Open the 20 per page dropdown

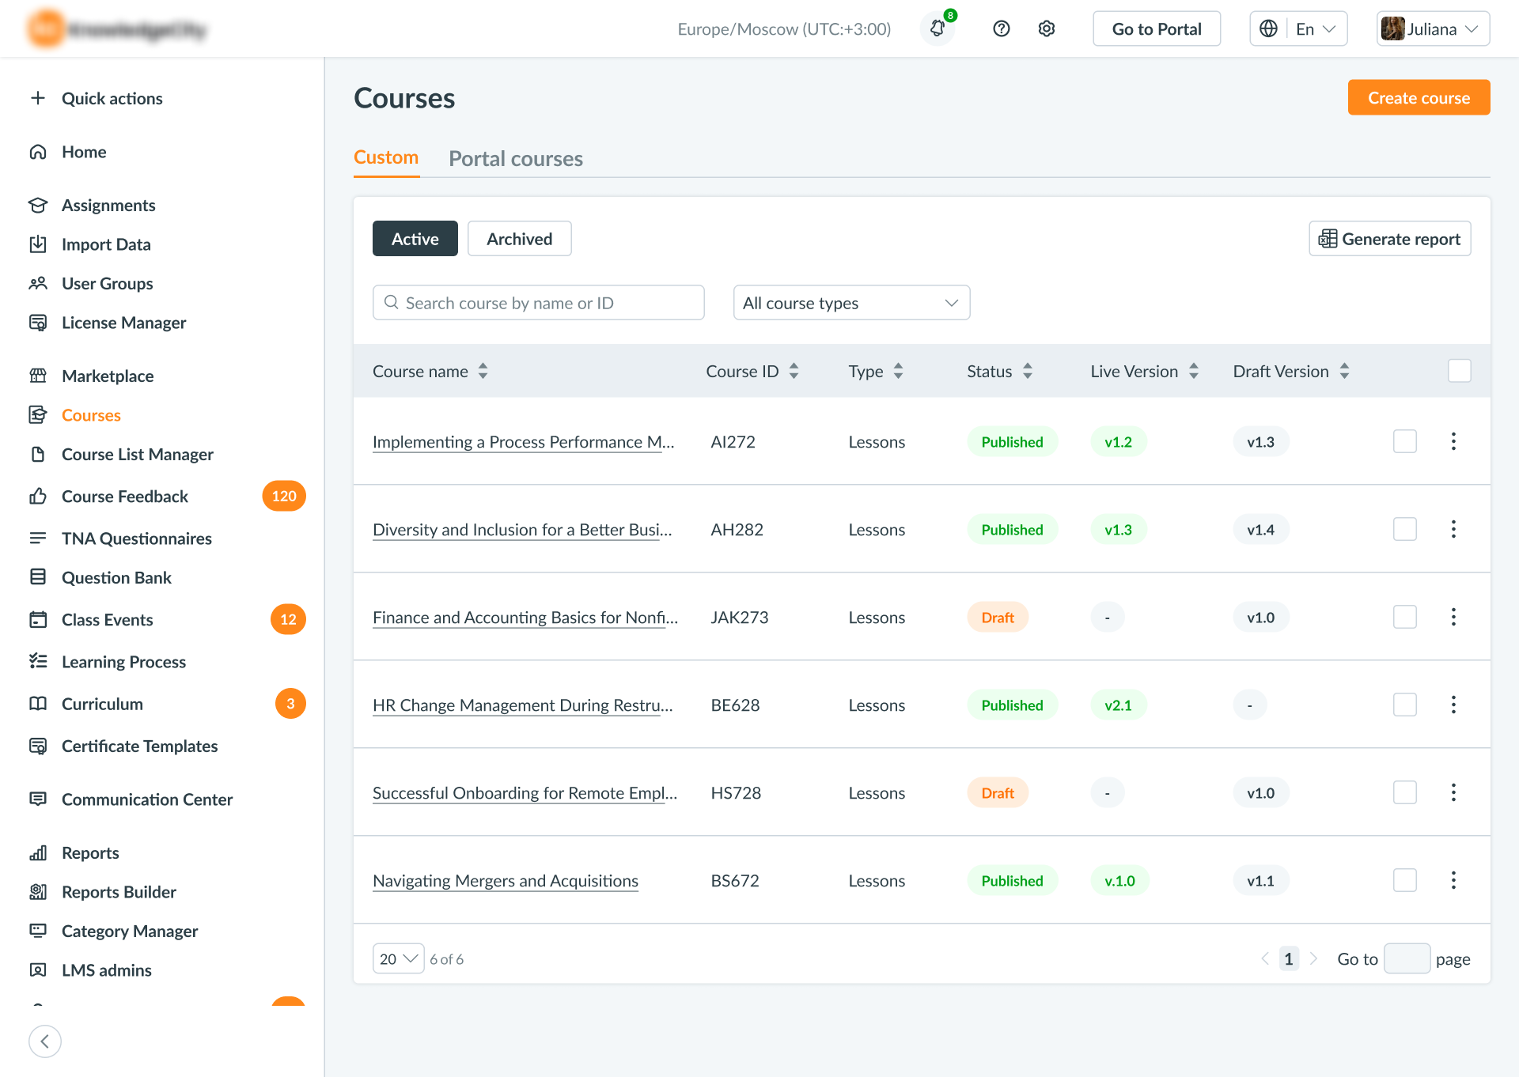click(398, 958)
